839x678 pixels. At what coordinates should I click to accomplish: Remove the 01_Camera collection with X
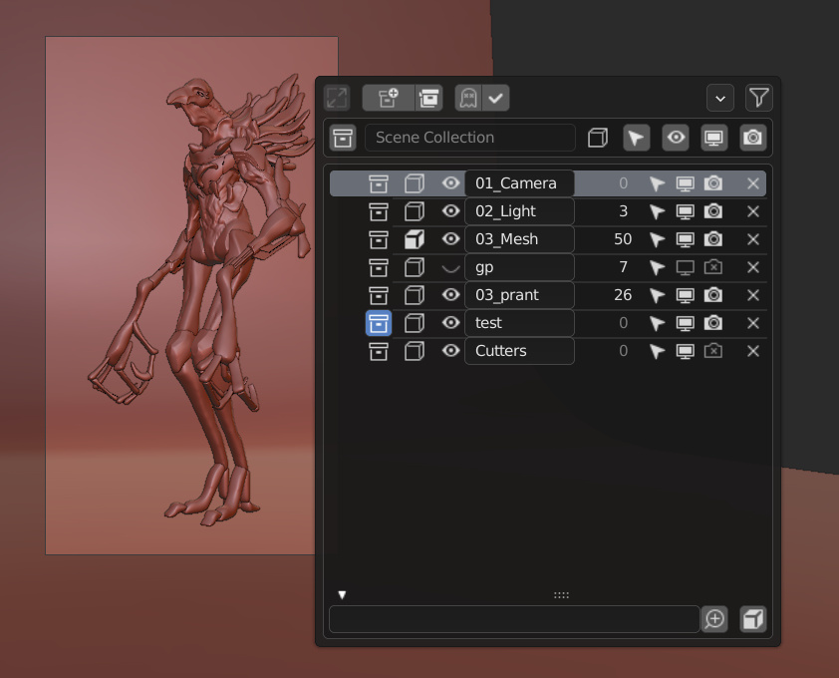[753, 183]
